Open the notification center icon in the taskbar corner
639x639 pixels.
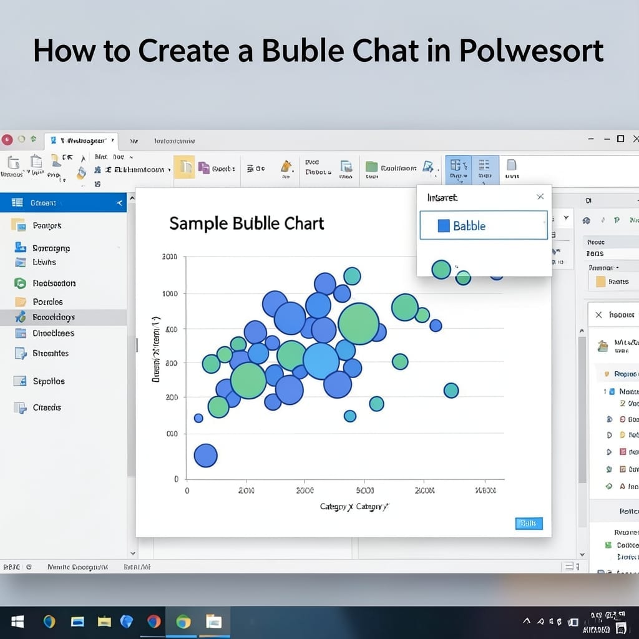click(621, 628)
